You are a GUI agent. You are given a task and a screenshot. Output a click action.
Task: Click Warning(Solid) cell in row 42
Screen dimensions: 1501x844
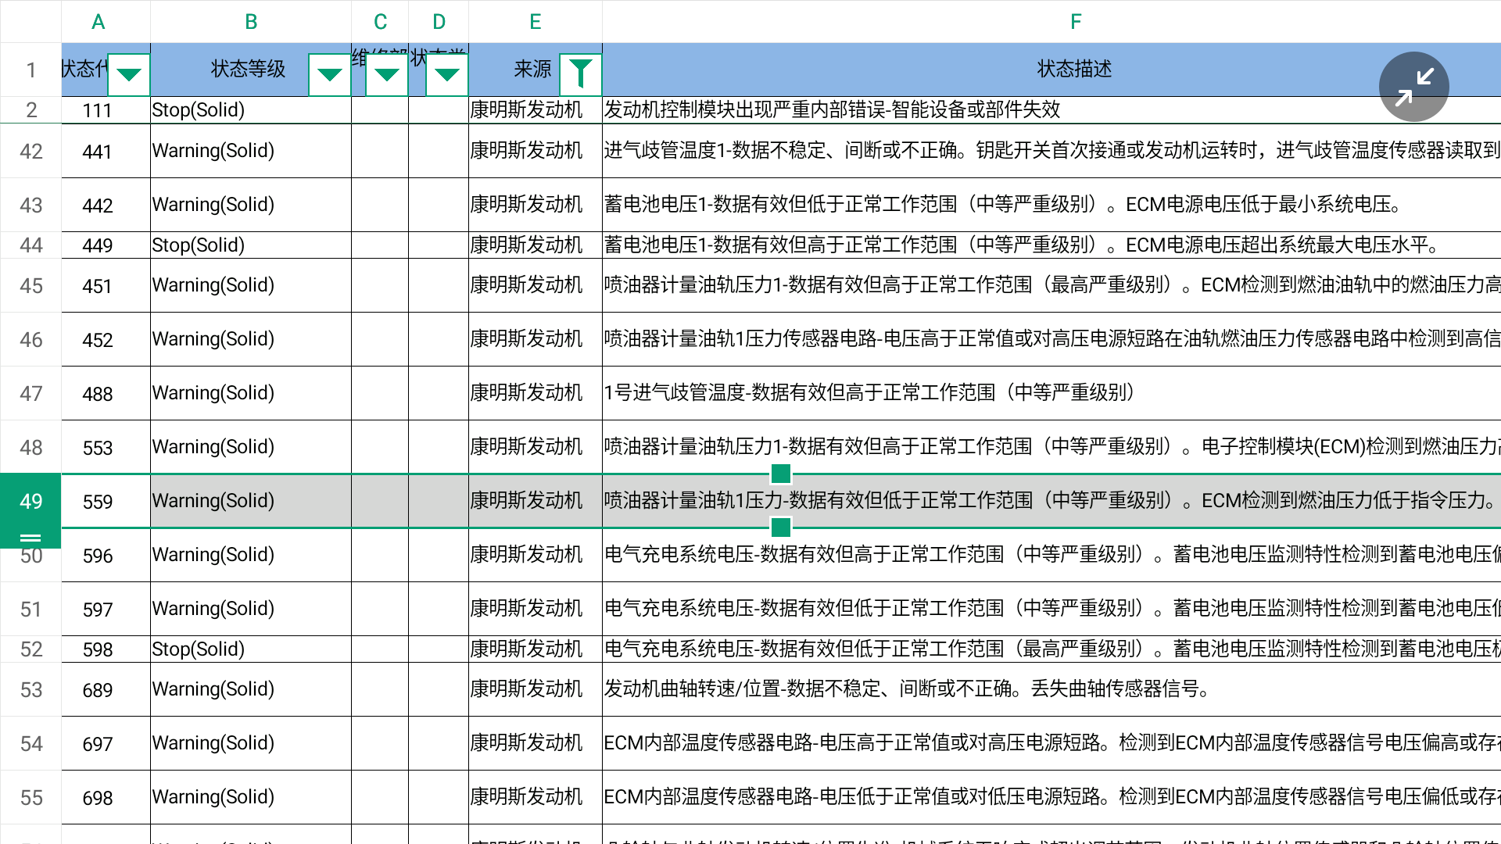[x=251, y=151]
